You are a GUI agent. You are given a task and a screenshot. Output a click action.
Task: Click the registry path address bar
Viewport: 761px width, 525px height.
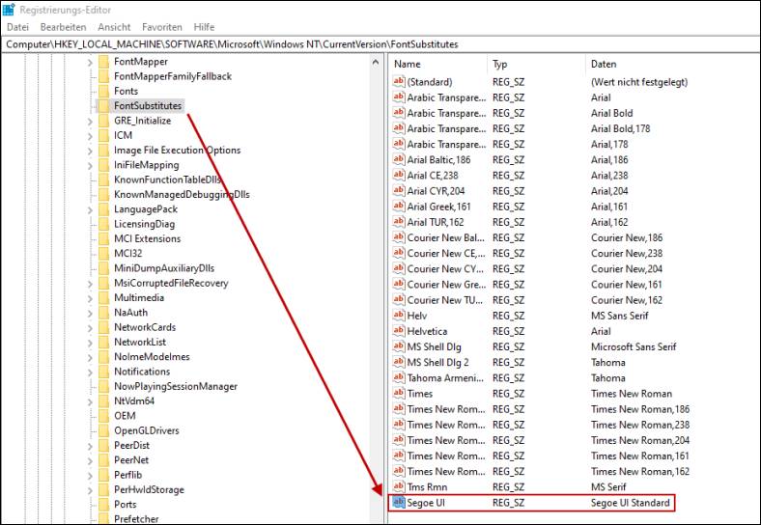tap(380, 44)
